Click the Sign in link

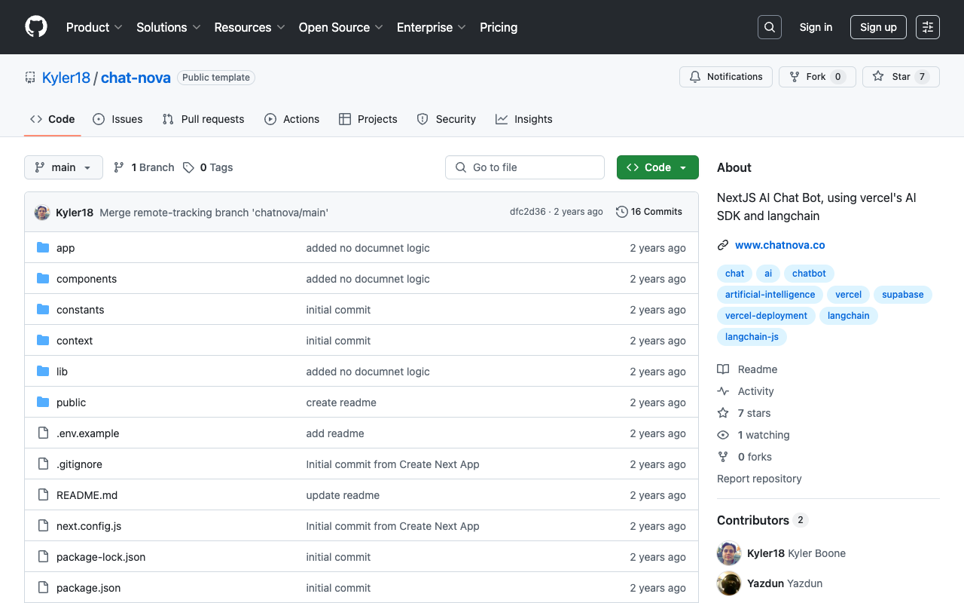click(x=816, y=27)
